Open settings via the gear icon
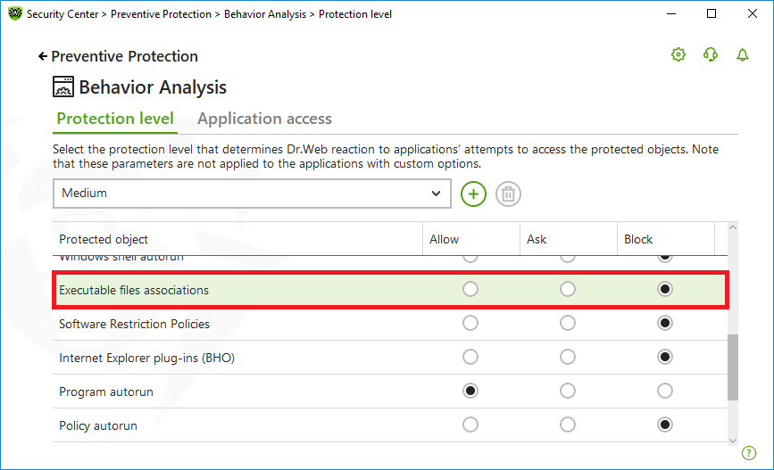 click(x=678, y=54)
